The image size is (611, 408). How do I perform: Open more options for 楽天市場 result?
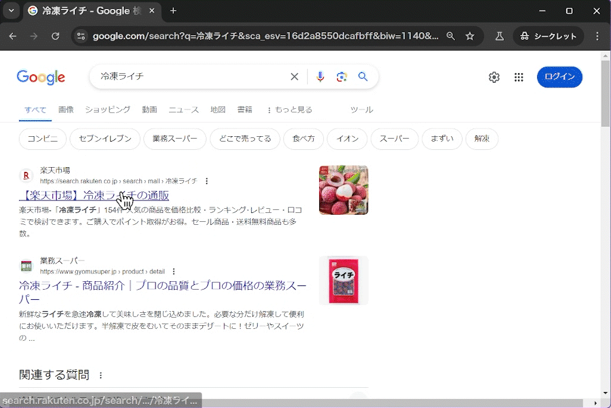pyautogui.click(x=207, y=181)
